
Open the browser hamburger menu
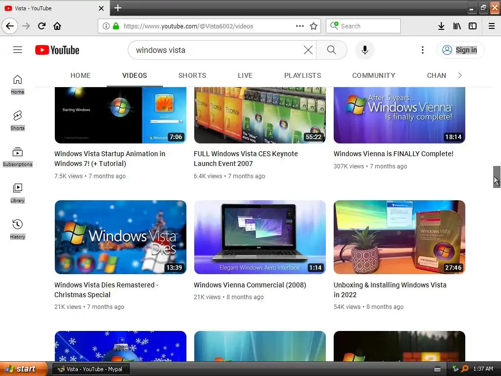492,26
